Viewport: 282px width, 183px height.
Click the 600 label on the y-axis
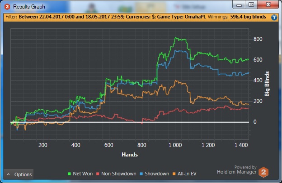click(258, 60)
